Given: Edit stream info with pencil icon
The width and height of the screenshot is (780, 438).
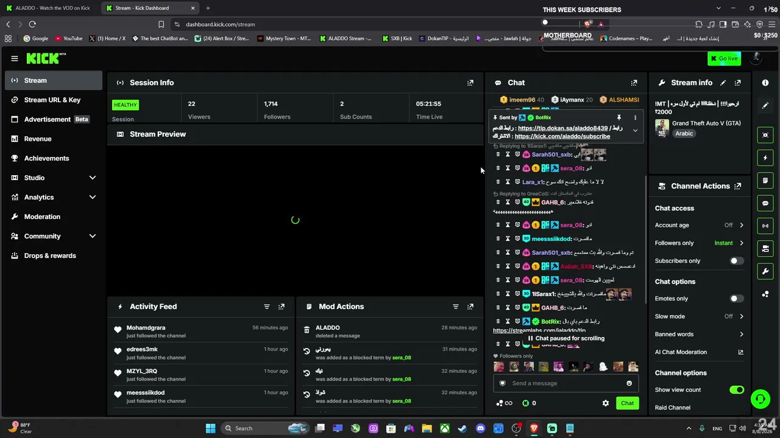Looking at the screenshot, I should (723, 83).
